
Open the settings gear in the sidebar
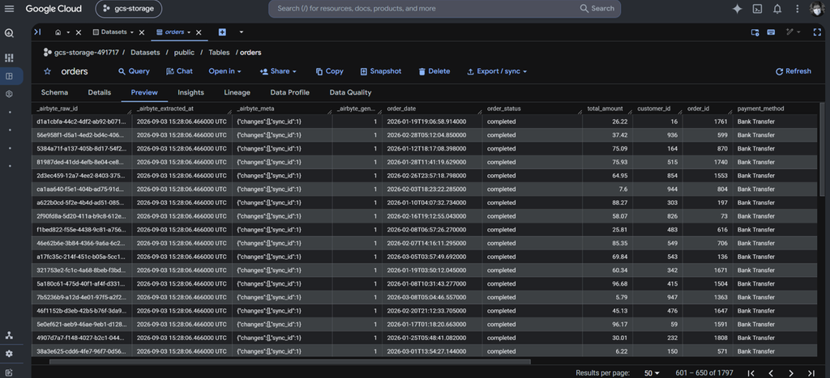coord(9,354)
